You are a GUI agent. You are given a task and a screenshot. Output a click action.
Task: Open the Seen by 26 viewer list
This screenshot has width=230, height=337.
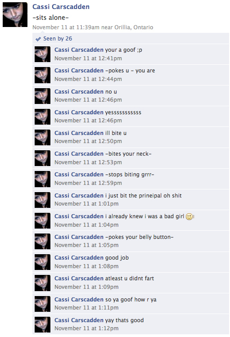click(58, 39)
